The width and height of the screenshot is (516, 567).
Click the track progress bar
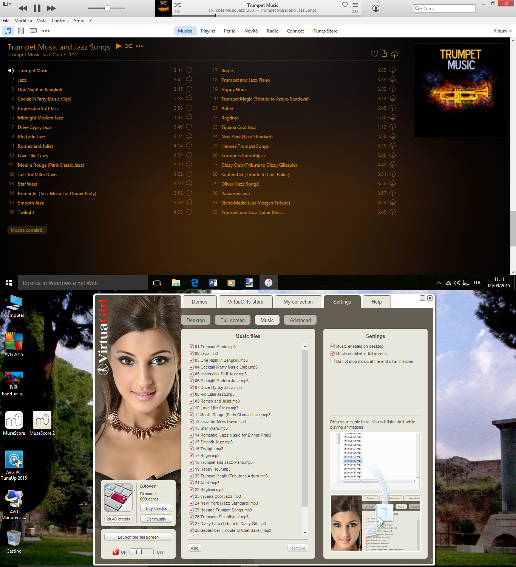(266, 15)
